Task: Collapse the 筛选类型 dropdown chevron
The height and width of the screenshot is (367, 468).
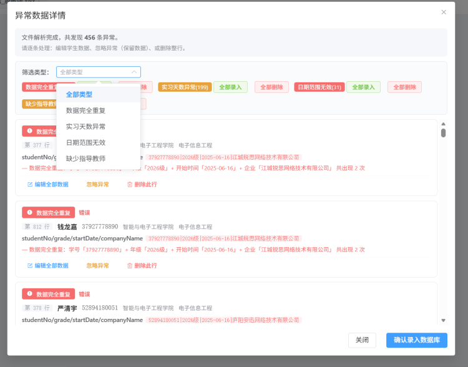Action: click(134, 72)
